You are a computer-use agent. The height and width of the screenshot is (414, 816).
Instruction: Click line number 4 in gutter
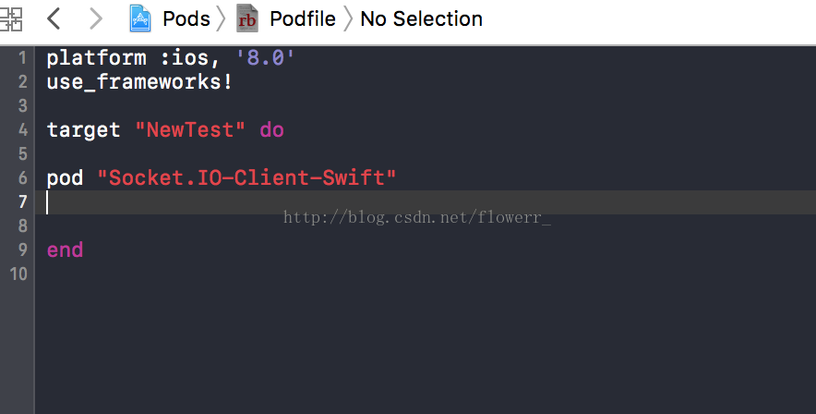click(x=23, y=129)
